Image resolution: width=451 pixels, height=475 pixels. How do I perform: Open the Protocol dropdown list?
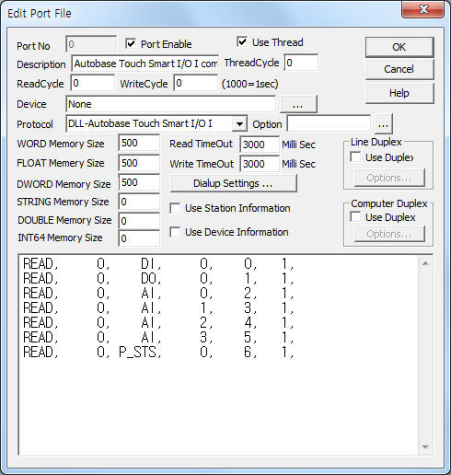(x=239, y=124)
